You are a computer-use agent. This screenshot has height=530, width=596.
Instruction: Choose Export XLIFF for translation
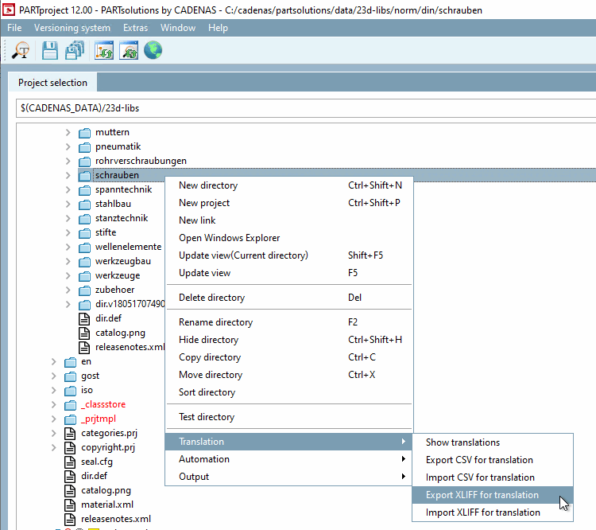(482, 495)
